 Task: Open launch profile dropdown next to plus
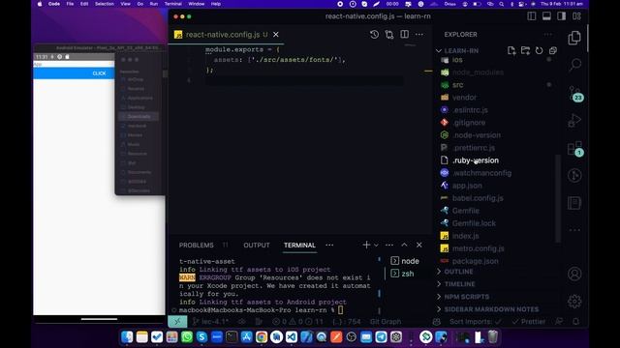click(x=376, y=245)
